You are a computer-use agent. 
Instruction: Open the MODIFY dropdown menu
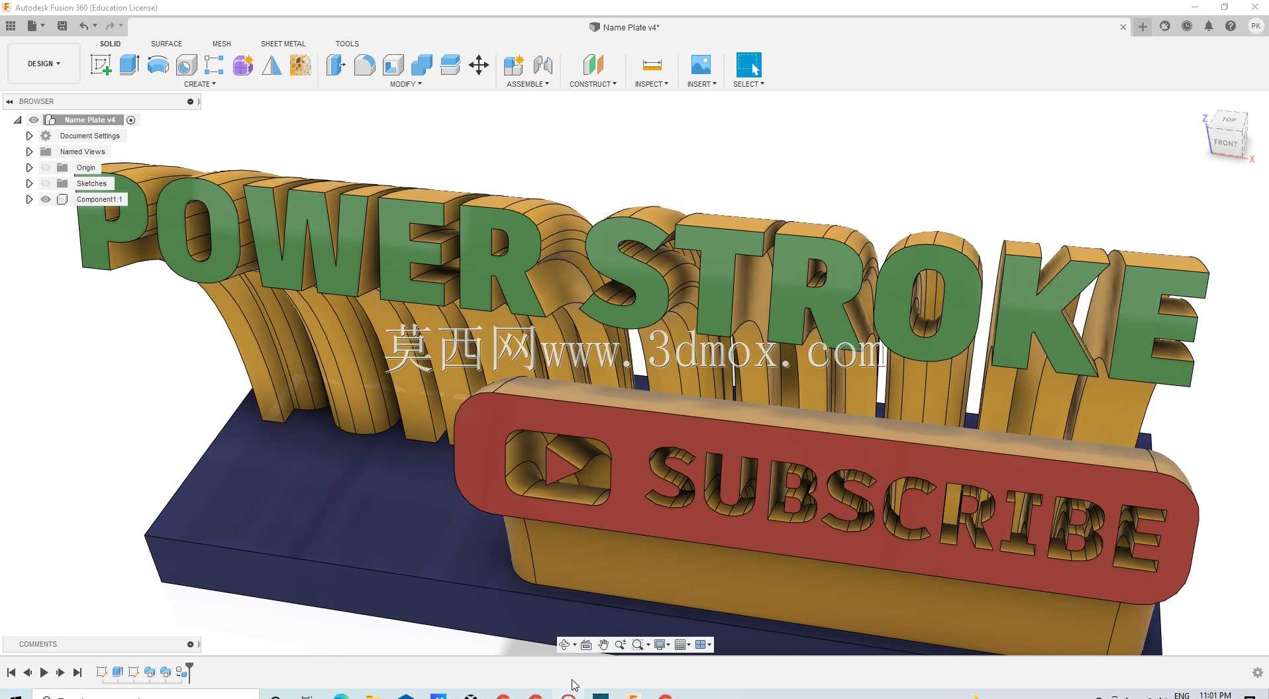click(x=406, y=84)
